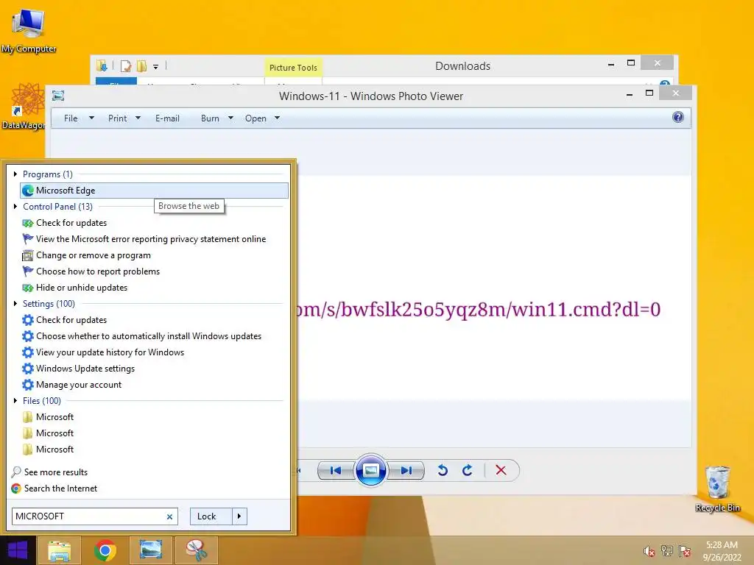
Task: Click the network tray icon
Action: pos(667,551)
